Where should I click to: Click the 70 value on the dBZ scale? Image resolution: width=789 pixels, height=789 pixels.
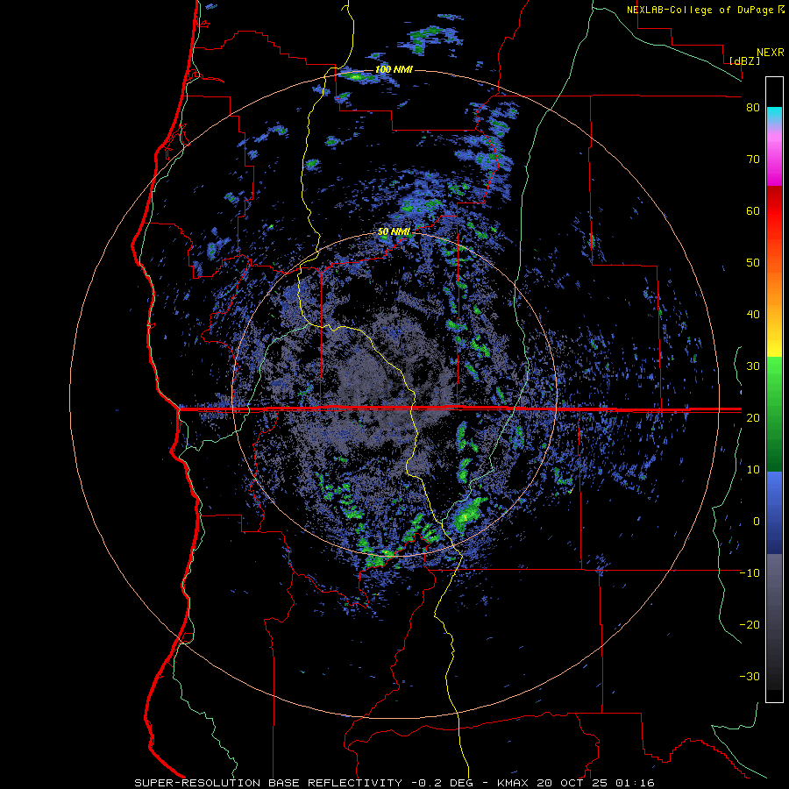pos(753,160)
